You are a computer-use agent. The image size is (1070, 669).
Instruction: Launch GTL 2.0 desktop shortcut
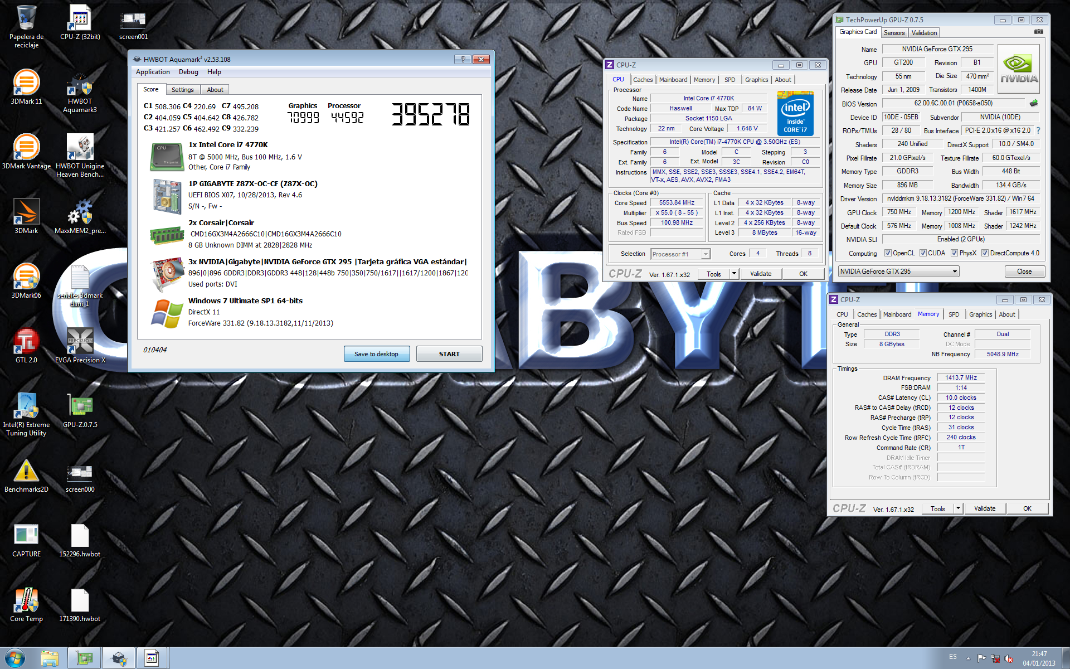(x=26, y=346)
